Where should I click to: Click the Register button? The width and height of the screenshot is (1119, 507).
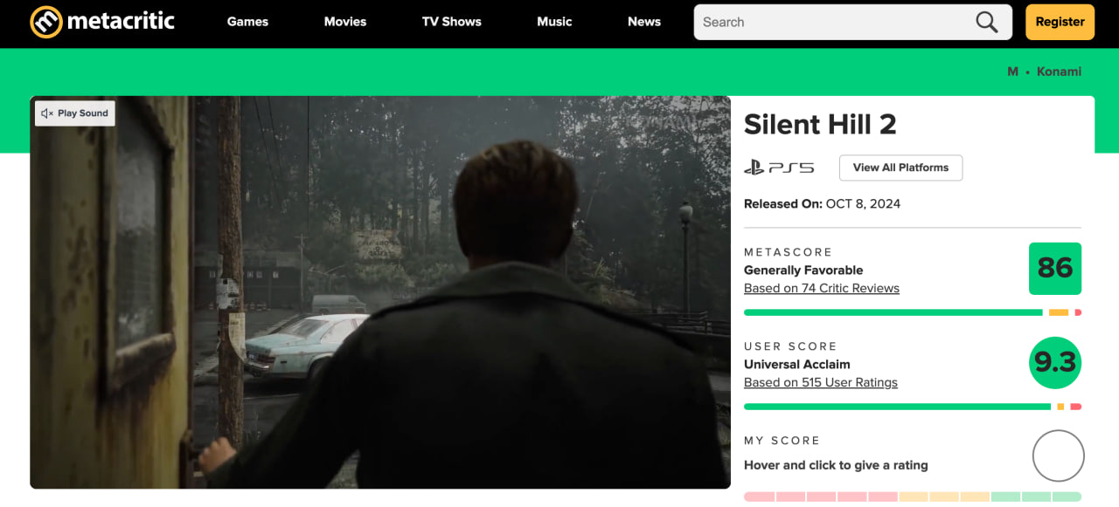coord(1060,22)
